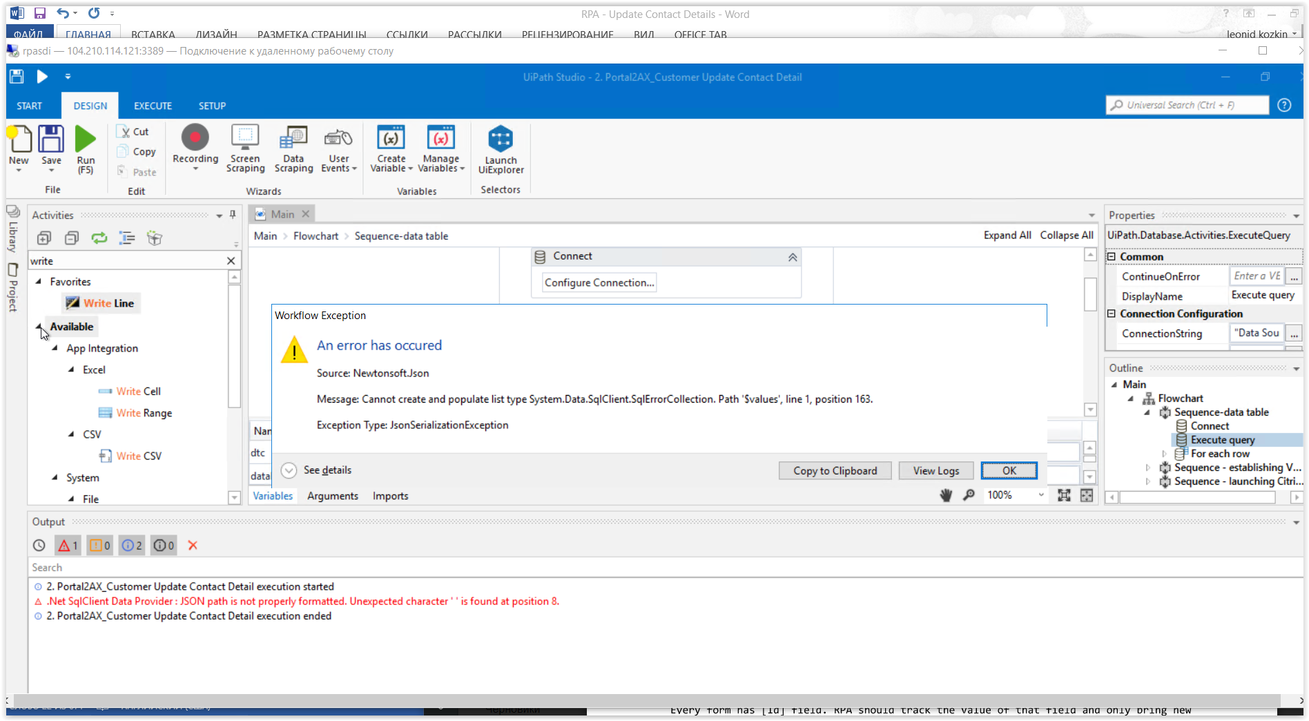This screenshot has width=1309, height=721.
Task: Collapse the CSV activities node
Action: (x=72, y=434)
